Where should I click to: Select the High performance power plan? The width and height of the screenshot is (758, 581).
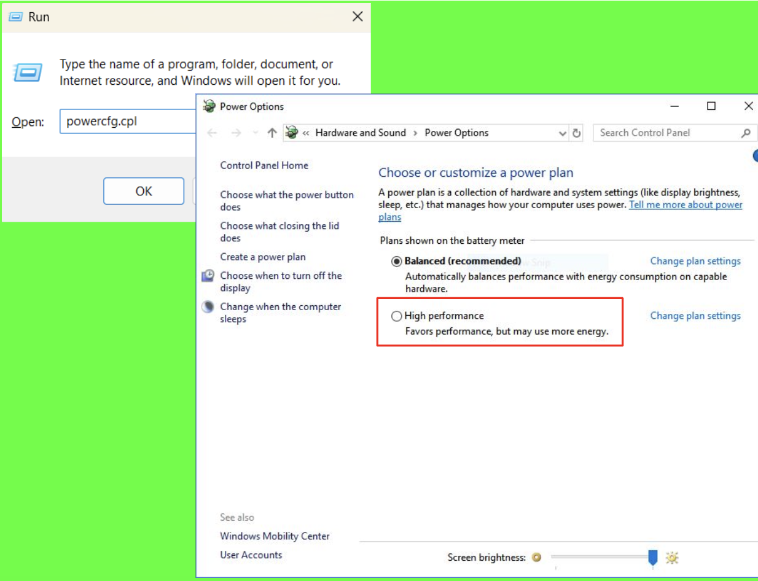pos(397,316)
